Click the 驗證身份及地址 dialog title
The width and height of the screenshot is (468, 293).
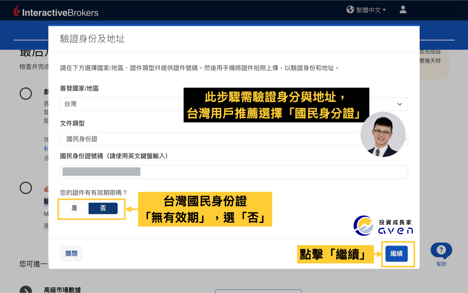tap(92, 39)
